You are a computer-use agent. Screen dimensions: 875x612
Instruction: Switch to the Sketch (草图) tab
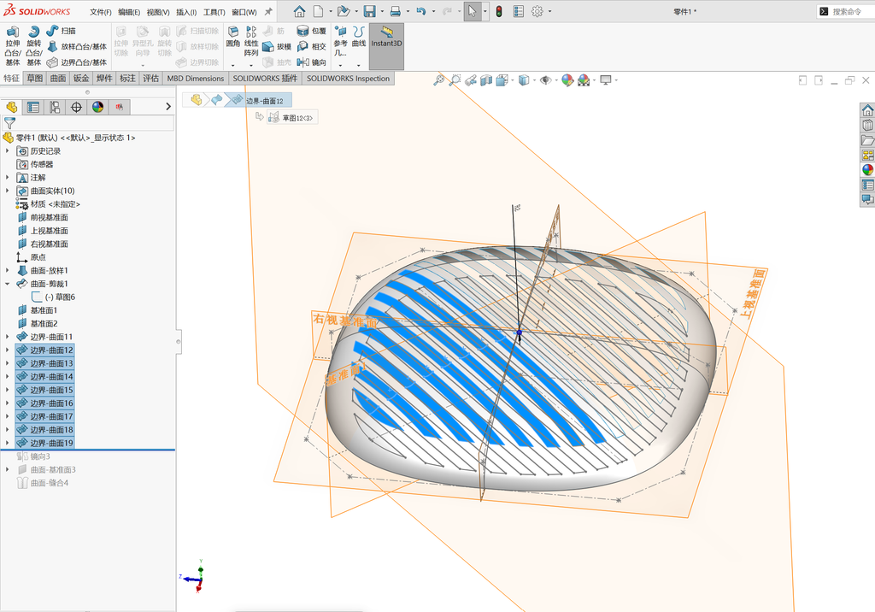tap(34, 78)
